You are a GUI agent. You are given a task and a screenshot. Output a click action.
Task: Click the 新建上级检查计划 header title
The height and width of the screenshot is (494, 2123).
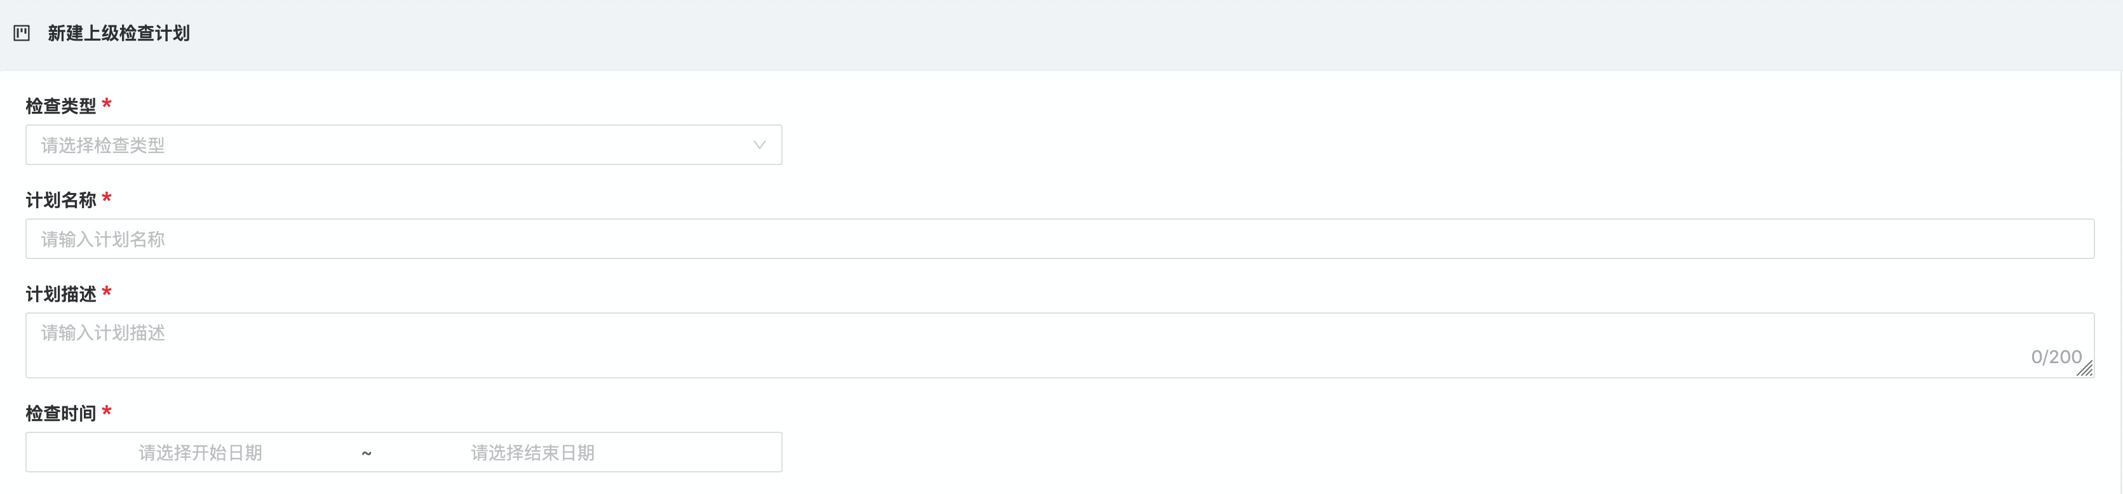(119, 34)
